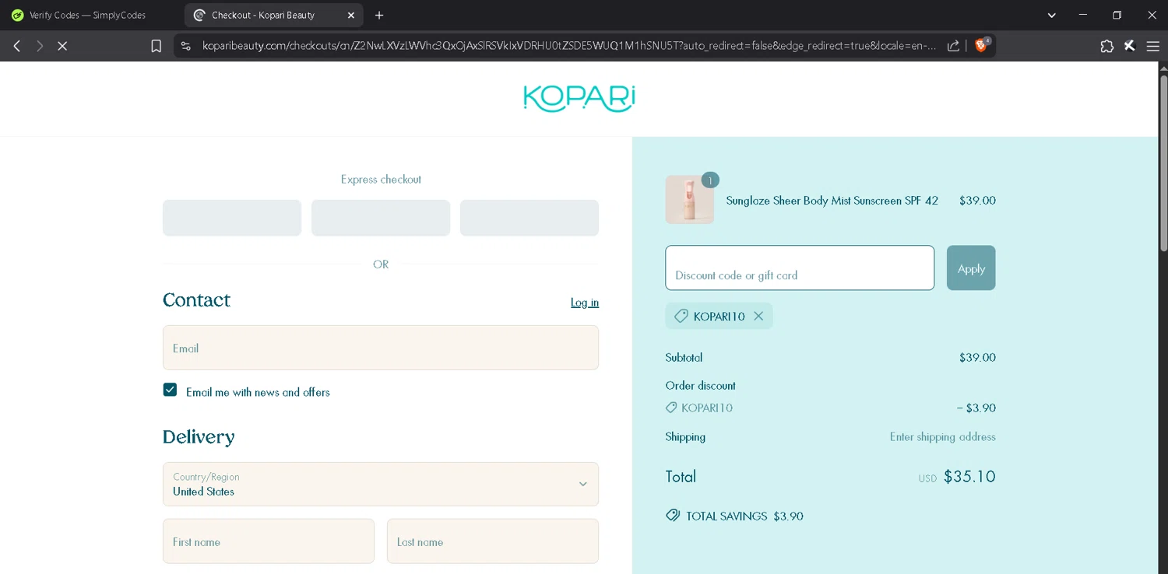Open the browser main menu
The width and height of the screenshot is (1168, 574).
[1153, 46]
